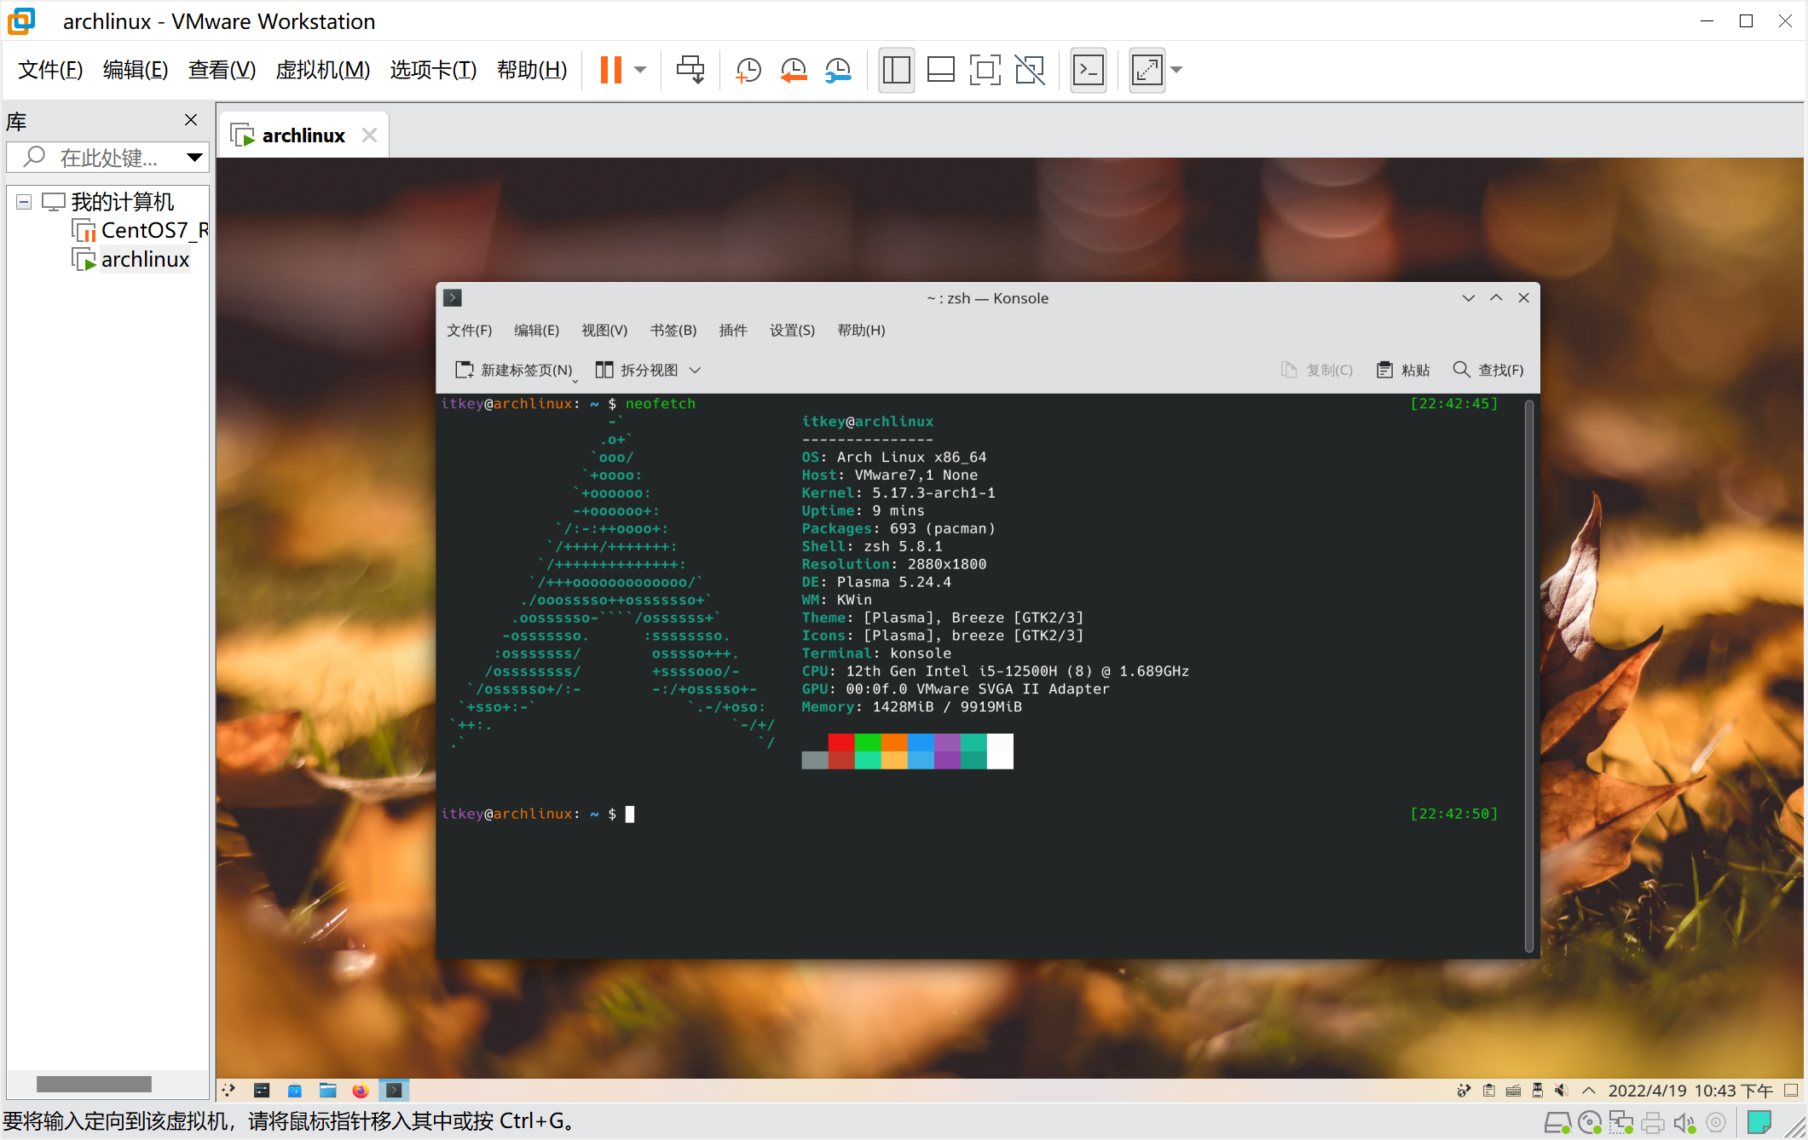Viewport: 1808px width, 1140px height.
Task: Enter full screen mode icon
Action: [985, 70]
